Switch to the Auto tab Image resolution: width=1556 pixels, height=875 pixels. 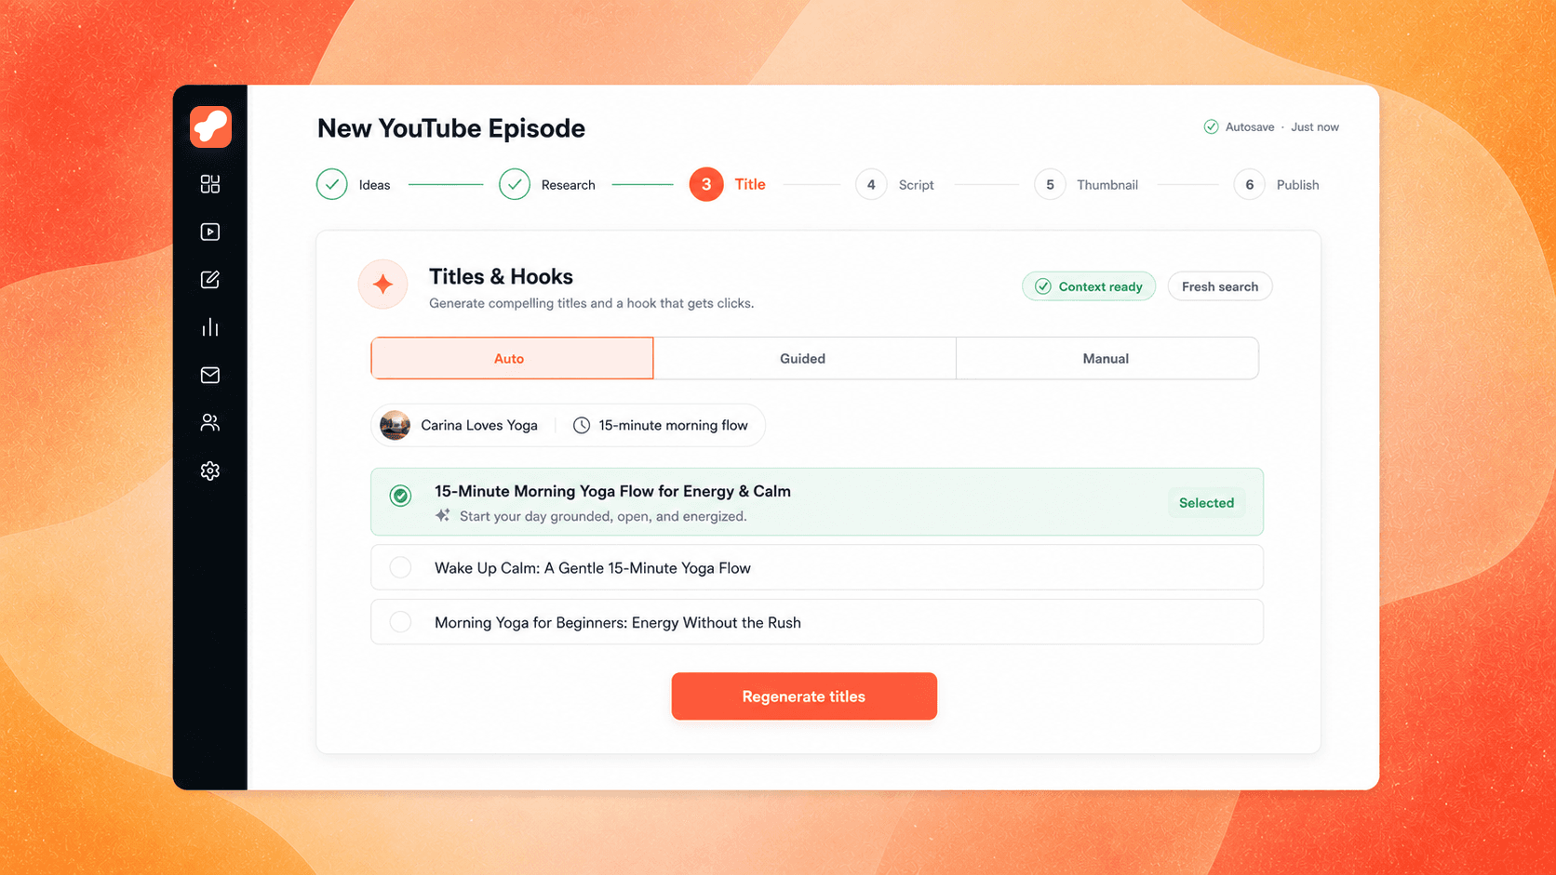point(512,358)
